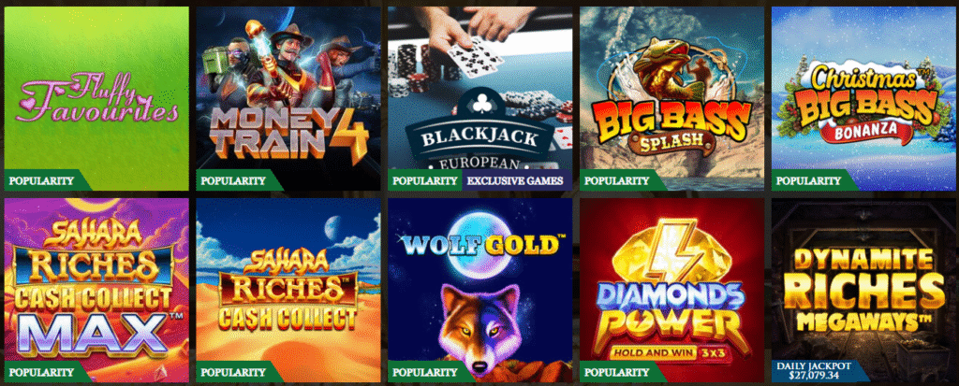Click the Exclusive Games label on Blackjack
Image resolution: width=959 pixels, height=386 pixels.
coord(514,180)
